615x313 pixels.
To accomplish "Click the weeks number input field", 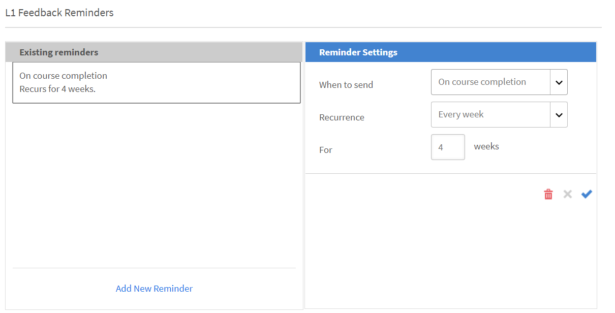I will coord(447,147).
